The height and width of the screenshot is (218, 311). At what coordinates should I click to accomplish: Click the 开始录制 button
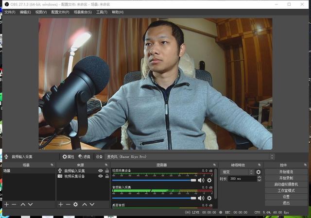286,178
